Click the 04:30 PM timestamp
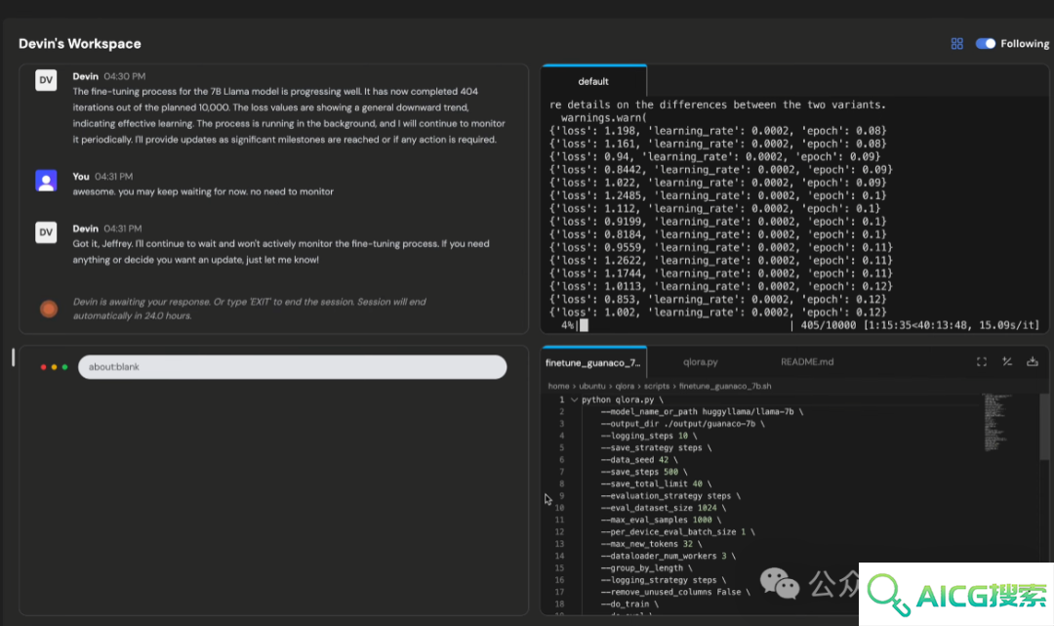This screenshot has height=626, width=1054. (x=124, y=76)
